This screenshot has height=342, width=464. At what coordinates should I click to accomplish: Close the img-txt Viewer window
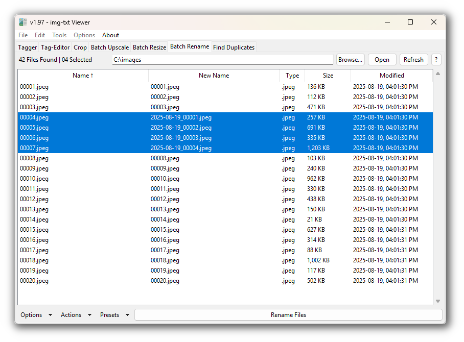pyautogui.click(x=434, y=22)
